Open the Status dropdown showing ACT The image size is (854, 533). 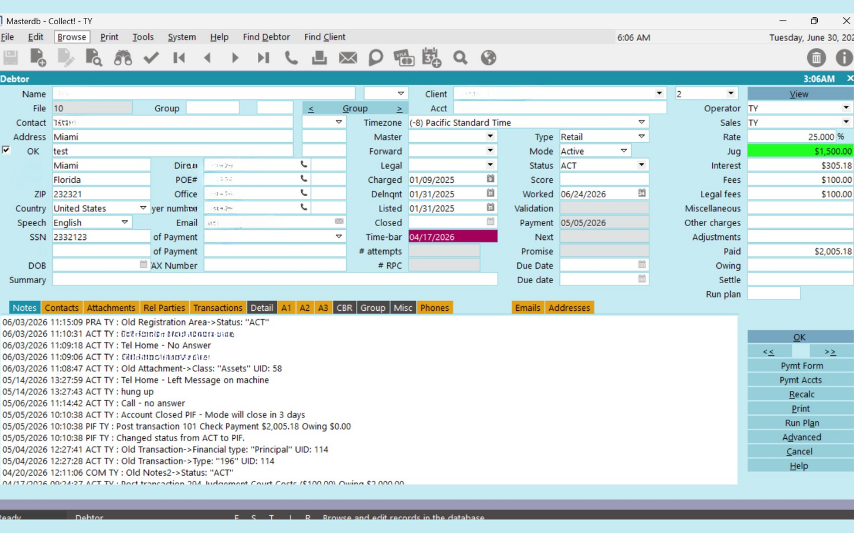coord(642,165)
